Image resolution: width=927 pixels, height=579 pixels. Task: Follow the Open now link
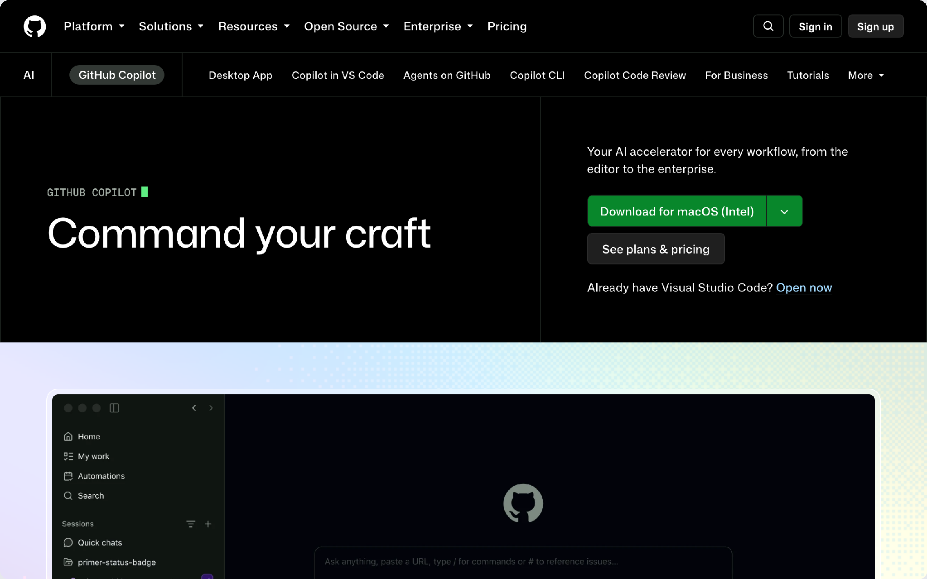804,287
